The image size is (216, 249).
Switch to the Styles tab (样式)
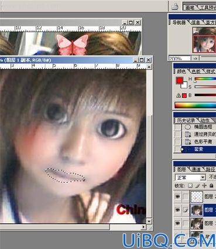pyautogui.click(x=211, y=71)
